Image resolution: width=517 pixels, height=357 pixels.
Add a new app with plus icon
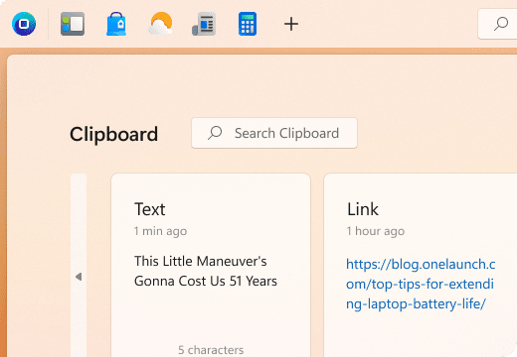tap(291, 24)
